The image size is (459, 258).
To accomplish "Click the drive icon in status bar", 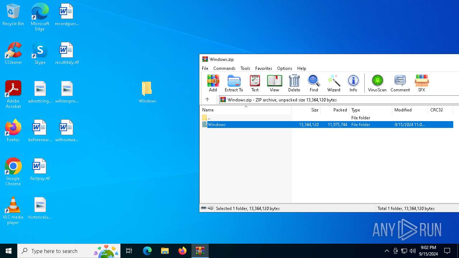I will [x=204, y=208].
